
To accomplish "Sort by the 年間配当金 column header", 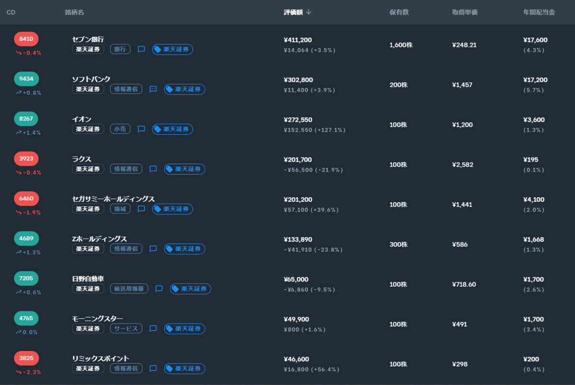I will point(539,12).
